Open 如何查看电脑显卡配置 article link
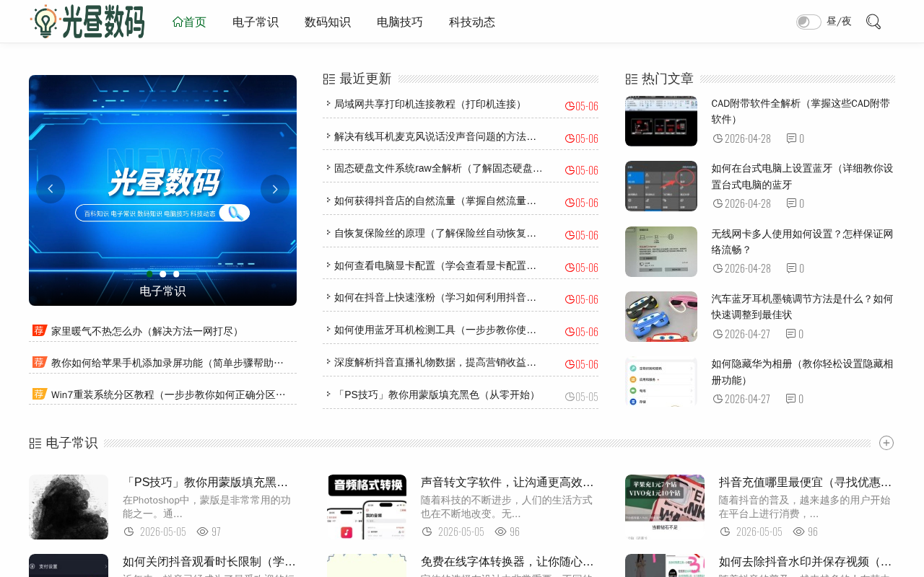The width and height of the screenshot is (924, 577). point(435,265)
